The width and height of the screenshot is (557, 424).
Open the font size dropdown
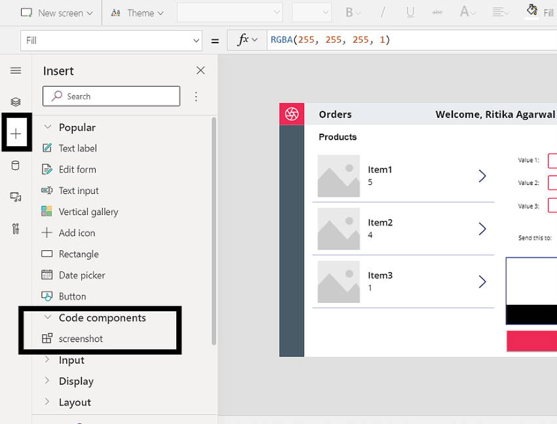pos(311,13)
